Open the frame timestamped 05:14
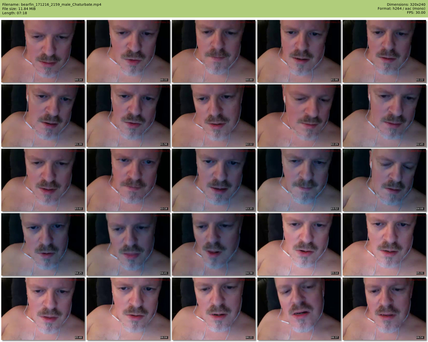 point(299,244)
